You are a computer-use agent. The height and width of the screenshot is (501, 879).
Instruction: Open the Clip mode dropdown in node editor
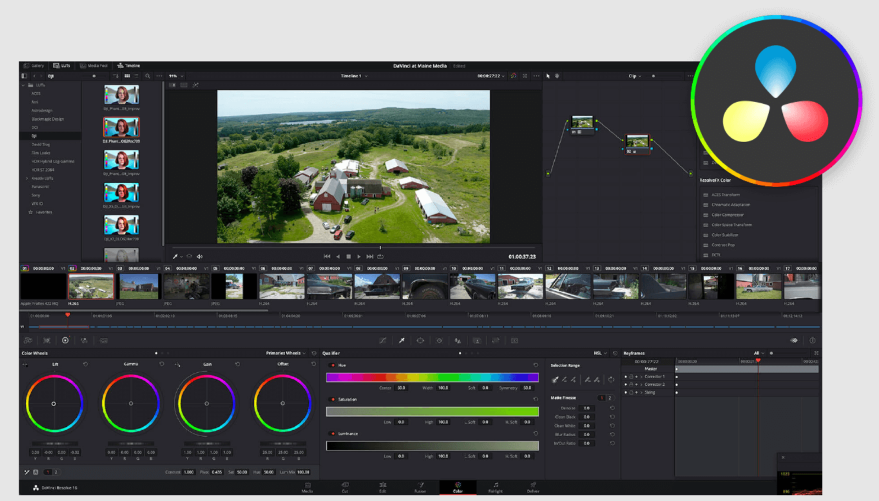[x=635, y=76]
